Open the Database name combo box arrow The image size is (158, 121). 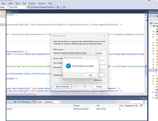(104, 75)
